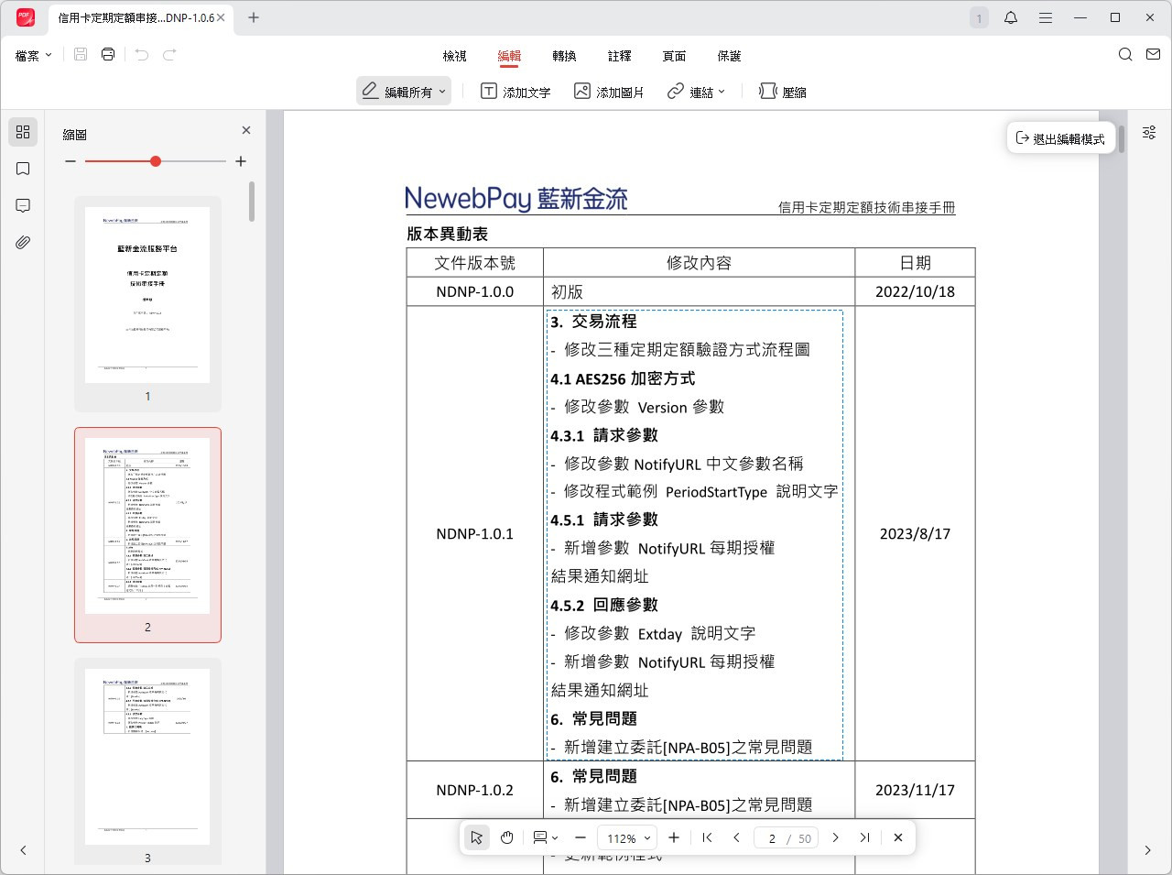
Task: Switch to the 轉換 tab
Action: click(564, 56)
